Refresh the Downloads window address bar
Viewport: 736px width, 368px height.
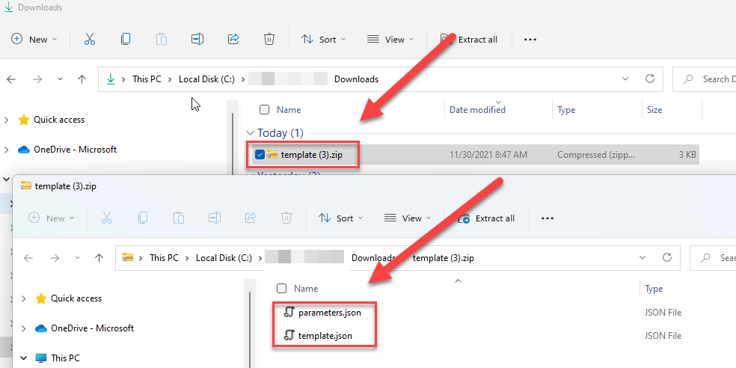[x=650, y=79]
